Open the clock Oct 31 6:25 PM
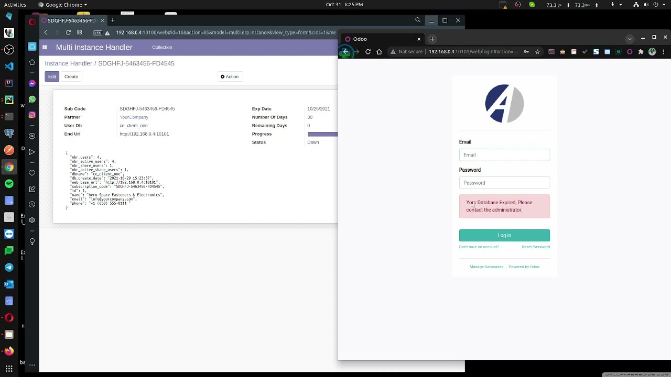Viewport: 671px width, 377px height. point(344,5)
